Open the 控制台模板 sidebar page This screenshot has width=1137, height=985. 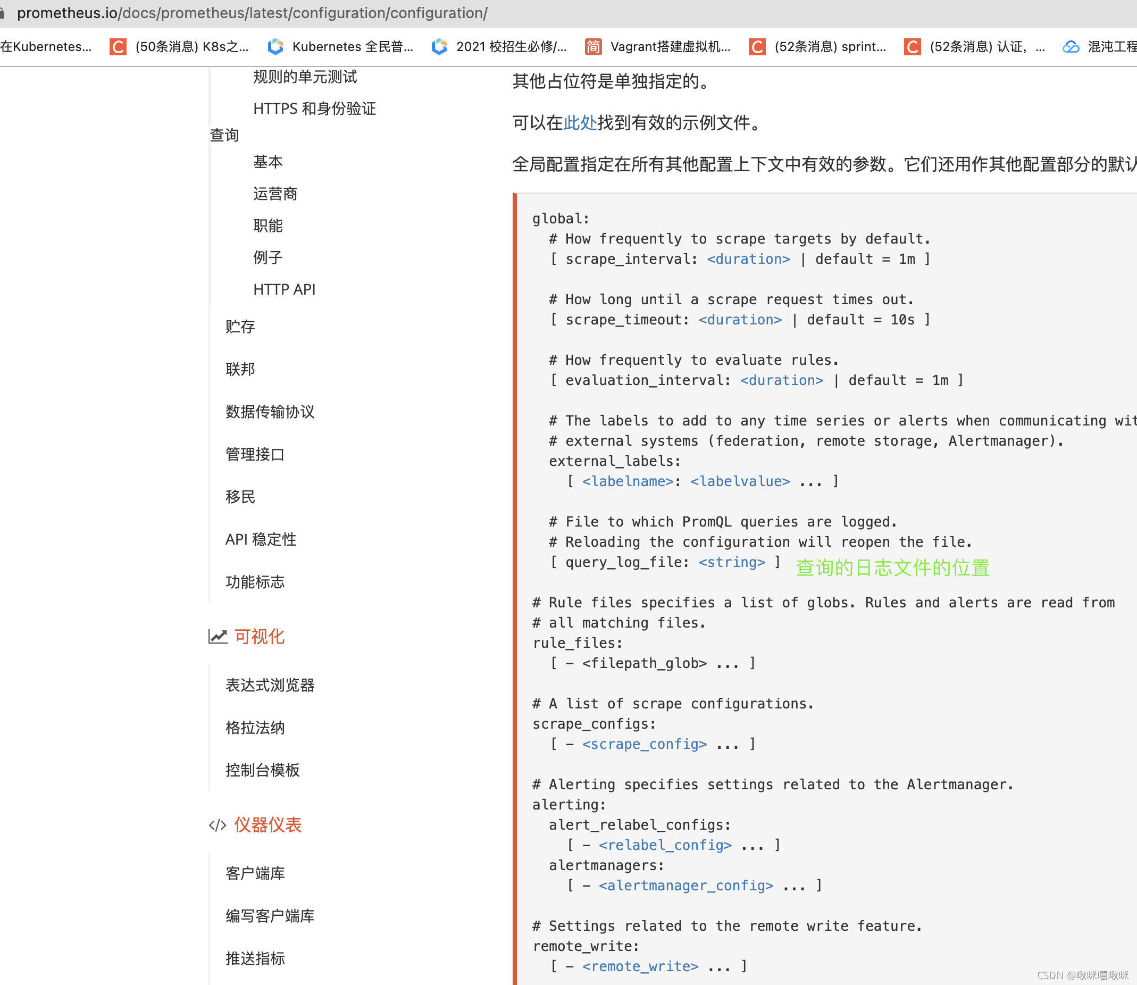coord(263,771)
